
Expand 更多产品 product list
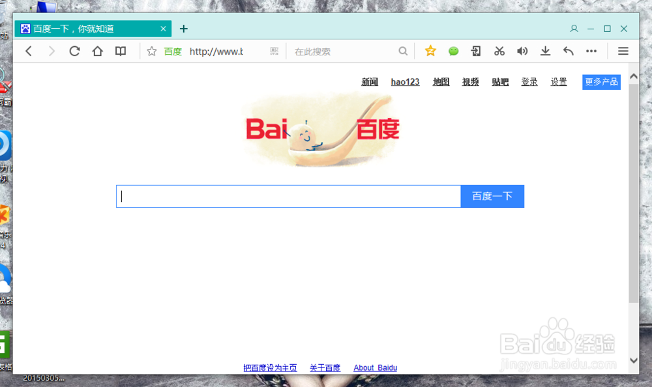(x=600, y=81)
